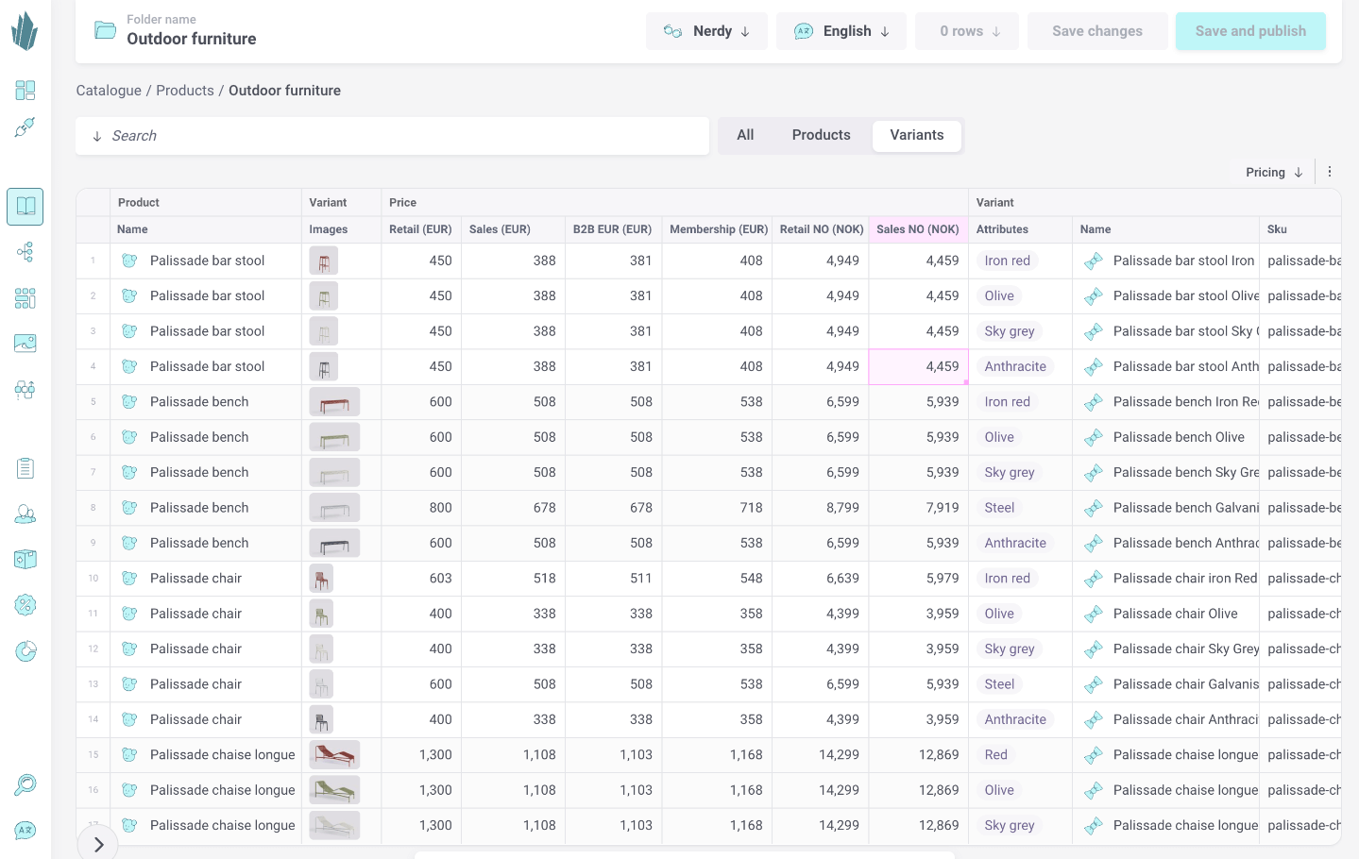Expand the Pricing view dropdown
Viewport: 1359px width, 859px height.
pos(1274,172)
